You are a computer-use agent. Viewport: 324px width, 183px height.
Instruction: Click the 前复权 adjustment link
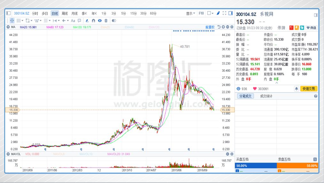[210, 27]
